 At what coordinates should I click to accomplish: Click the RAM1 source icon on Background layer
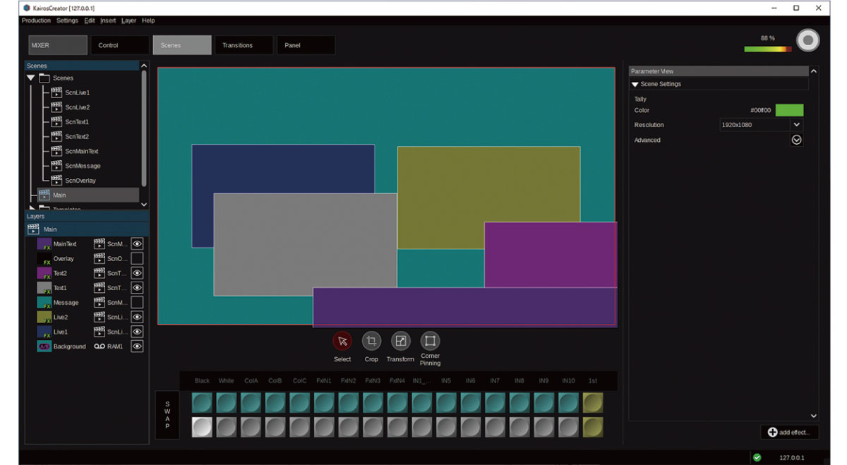pyautogui.click(x=100, y=346)
